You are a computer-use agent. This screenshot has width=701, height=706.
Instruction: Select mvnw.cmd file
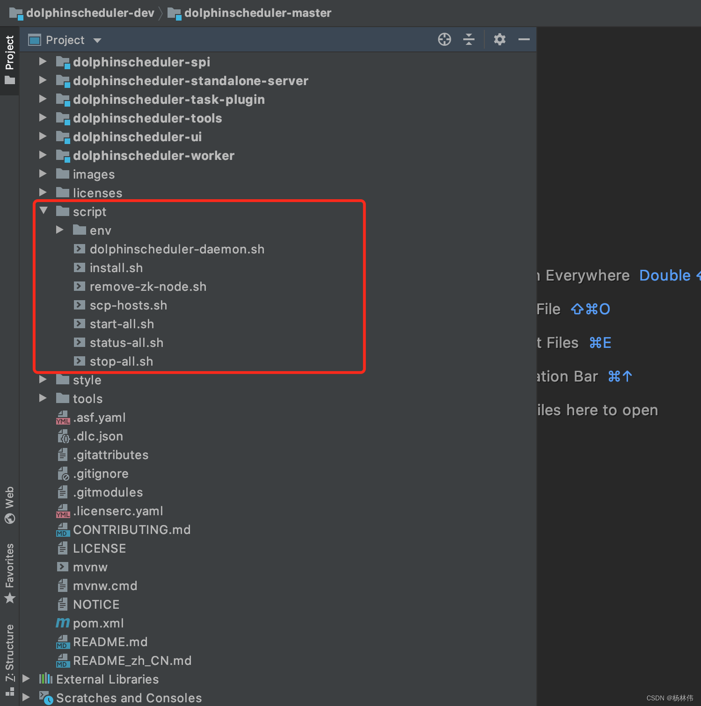coord(105,586)
